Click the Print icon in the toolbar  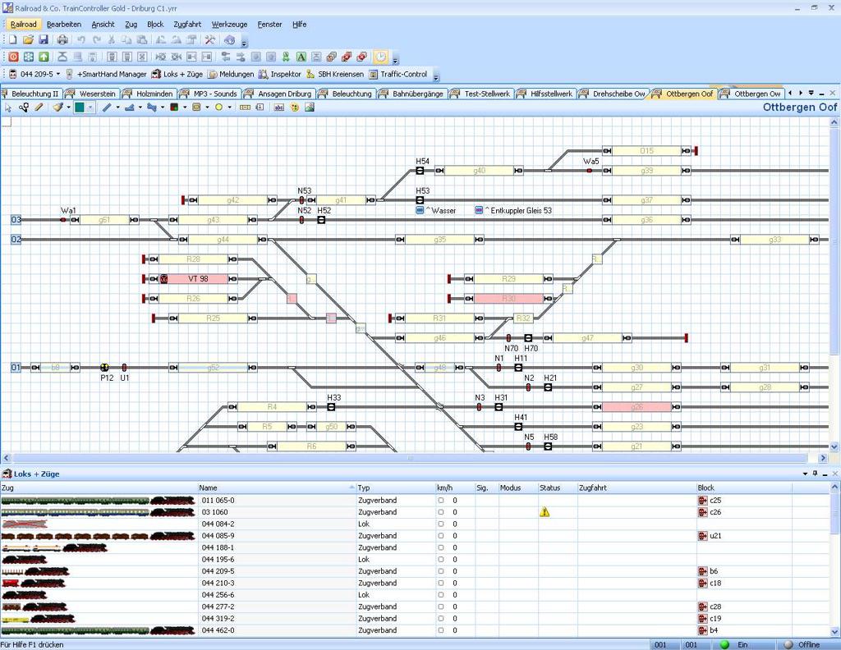63,39
